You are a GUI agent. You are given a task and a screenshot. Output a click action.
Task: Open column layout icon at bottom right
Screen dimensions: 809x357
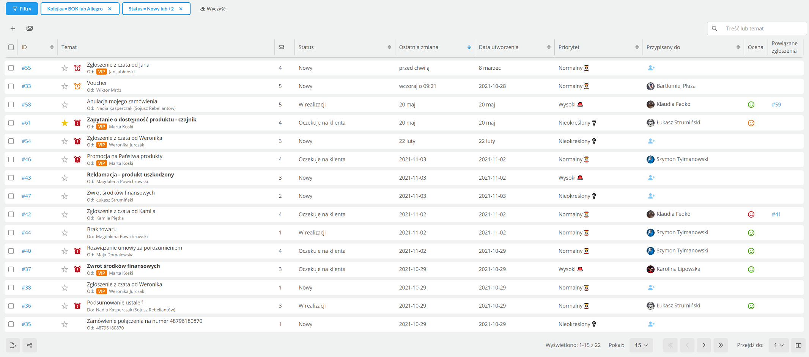pyautogui.click(x=798, y=345)
